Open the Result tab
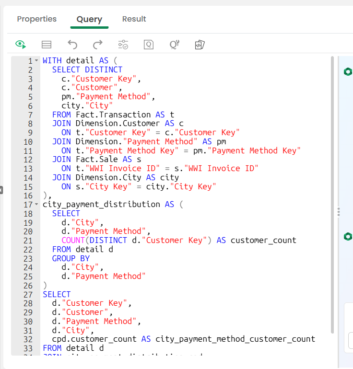This screenshot has width=353, height=369. [x=134, y=19]
